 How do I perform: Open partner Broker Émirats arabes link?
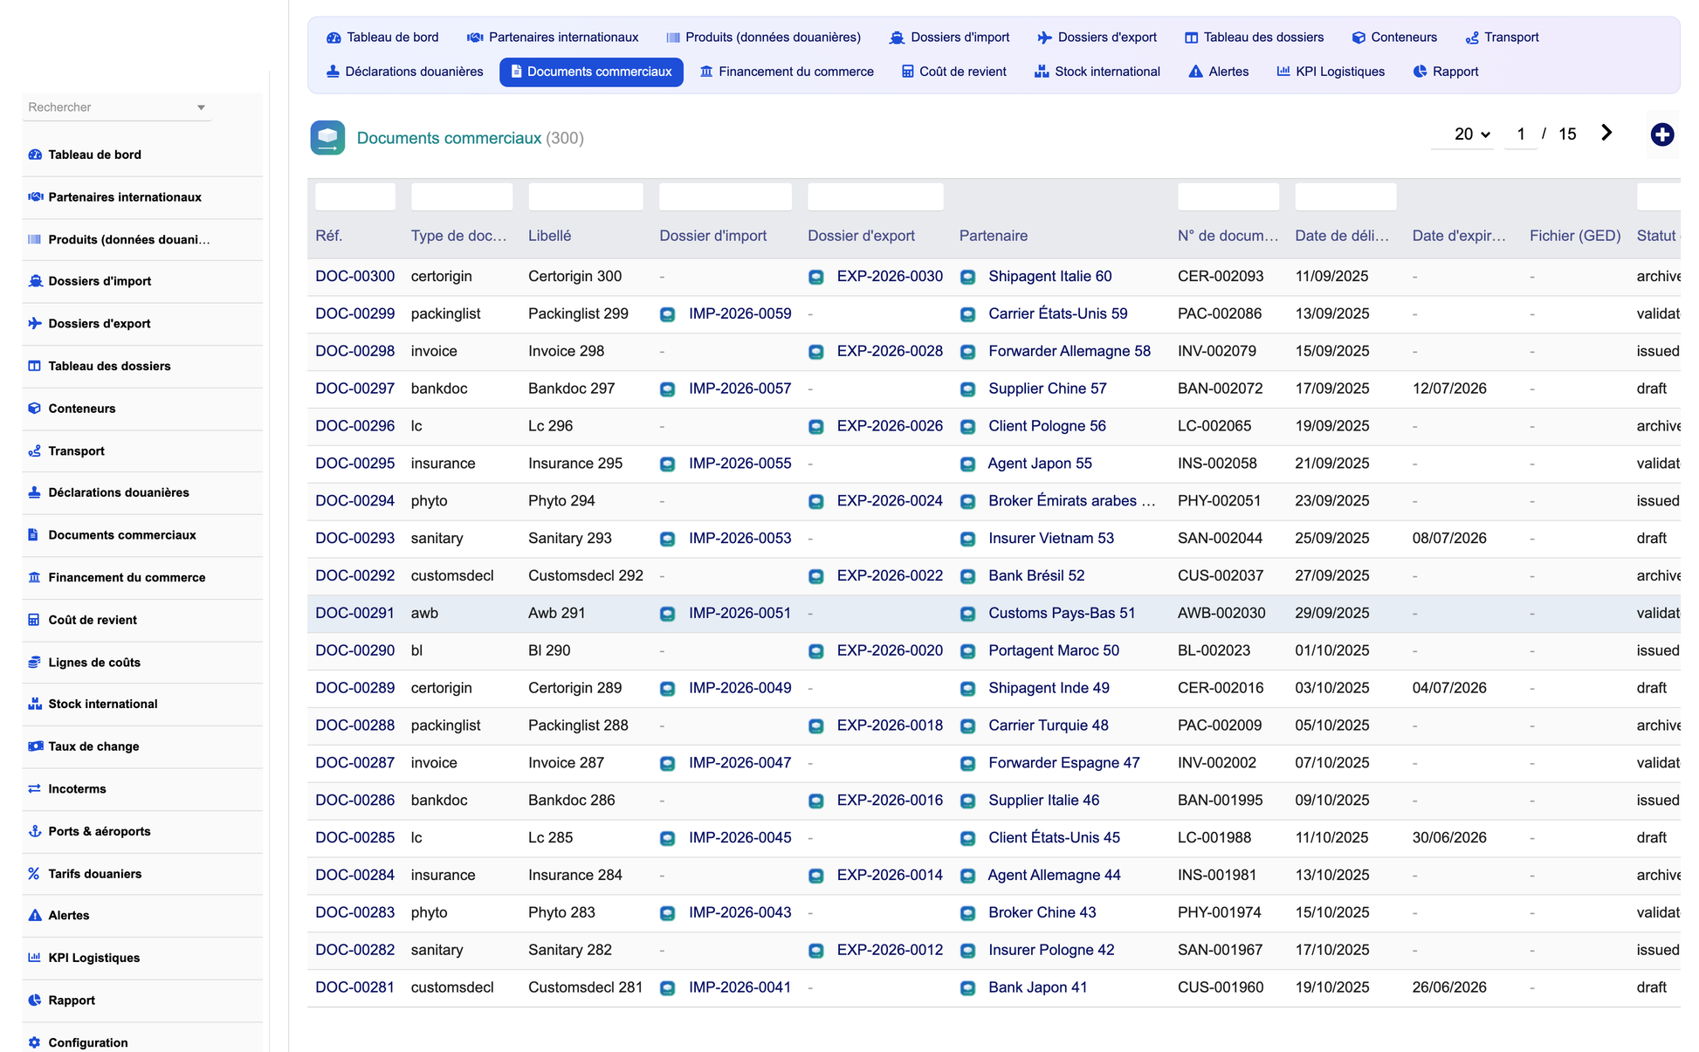point(1071,501)
